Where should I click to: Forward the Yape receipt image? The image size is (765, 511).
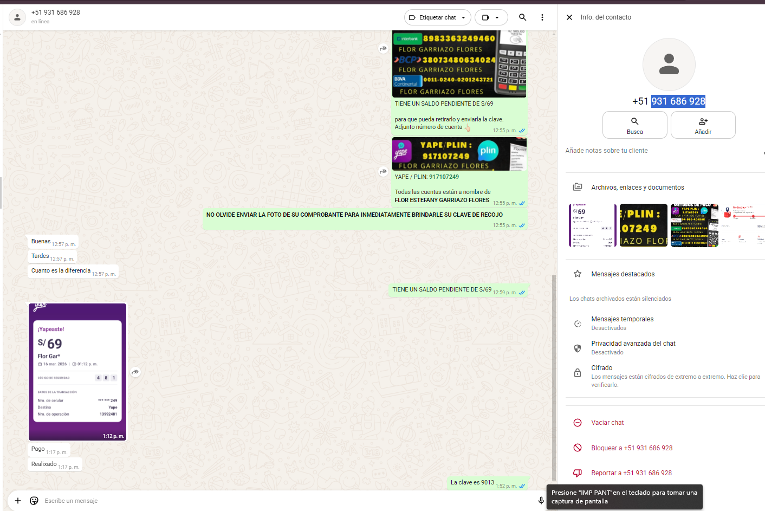(x=135, y=372)
